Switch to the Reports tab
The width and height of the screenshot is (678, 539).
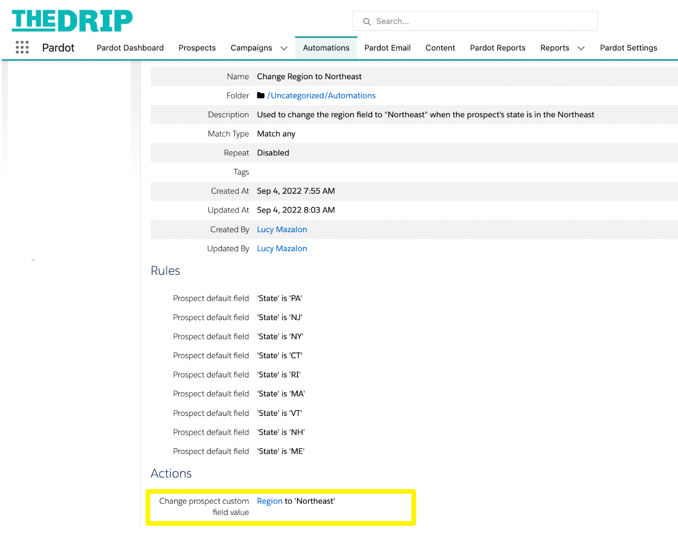point(554,48)
